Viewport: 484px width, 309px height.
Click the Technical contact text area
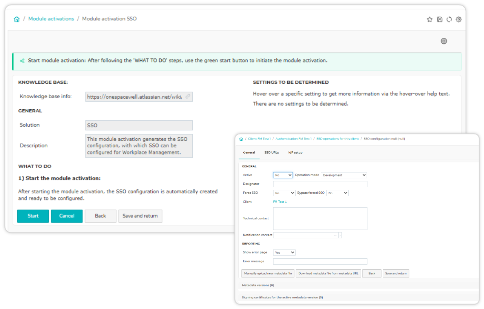click(x=320, y=219)
